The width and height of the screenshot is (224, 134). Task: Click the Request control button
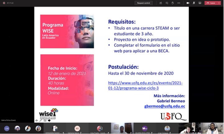(144, 3)
